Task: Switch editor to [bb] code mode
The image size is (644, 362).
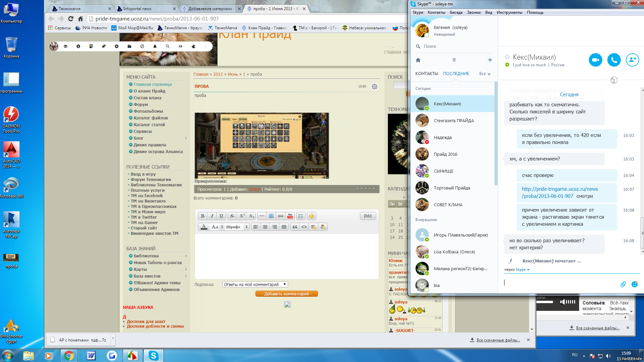Action: tap(368, 216)
